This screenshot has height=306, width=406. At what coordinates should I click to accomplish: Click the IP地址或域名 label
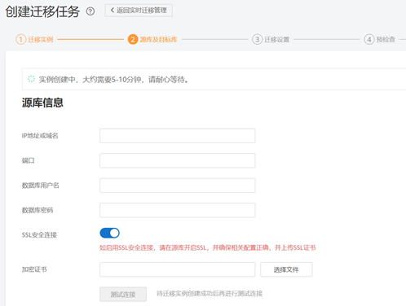40,136
